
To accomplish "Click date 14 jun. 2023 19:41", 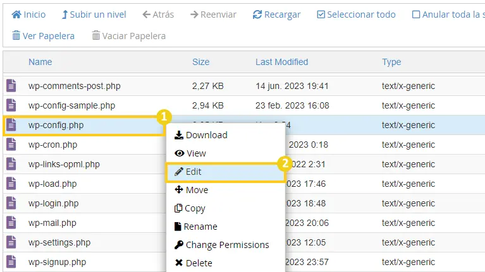I will point(292,86).
